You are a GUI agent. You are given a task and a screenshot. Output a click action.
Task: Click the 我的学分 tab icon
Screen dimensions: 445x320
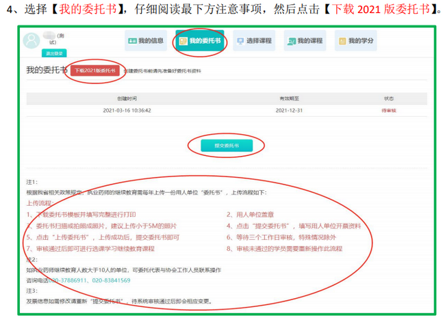[342, 41]
